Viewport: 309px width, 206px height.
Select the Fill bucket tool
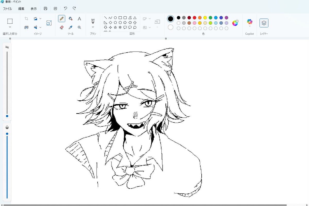pos(71,18)
